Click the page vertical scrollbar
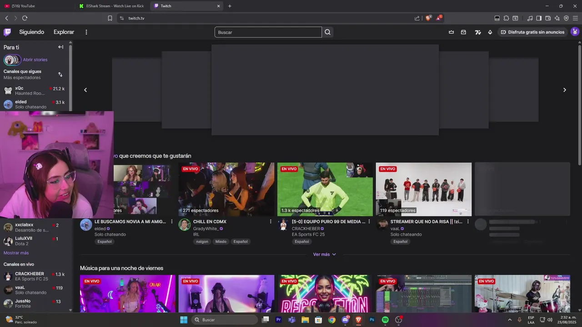 click(580, 104)
